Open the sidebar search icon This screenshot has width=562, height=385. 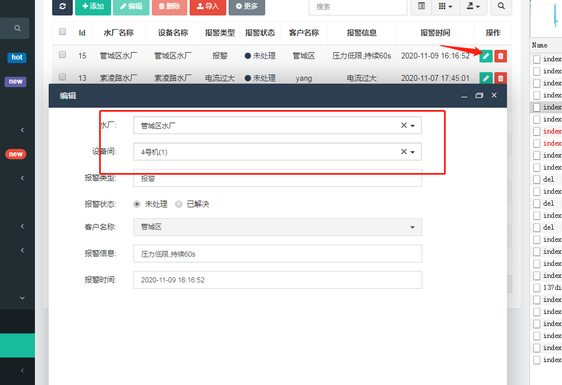[x=17, y=28]
